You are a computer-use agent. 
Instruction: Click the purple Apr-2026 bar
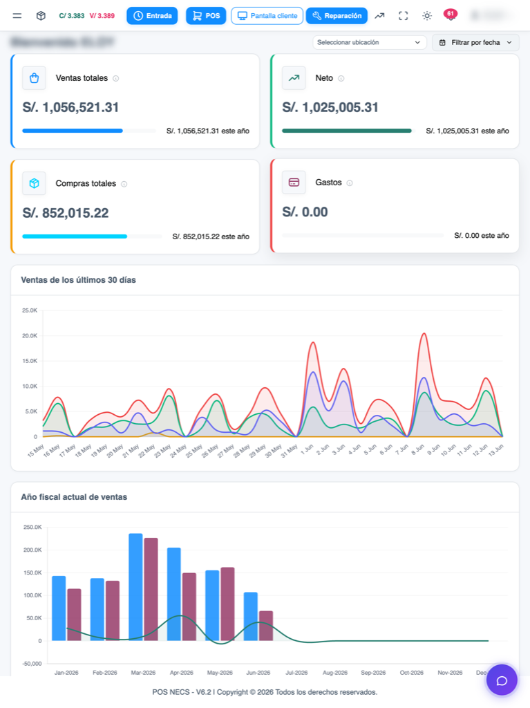pos(189,607)
